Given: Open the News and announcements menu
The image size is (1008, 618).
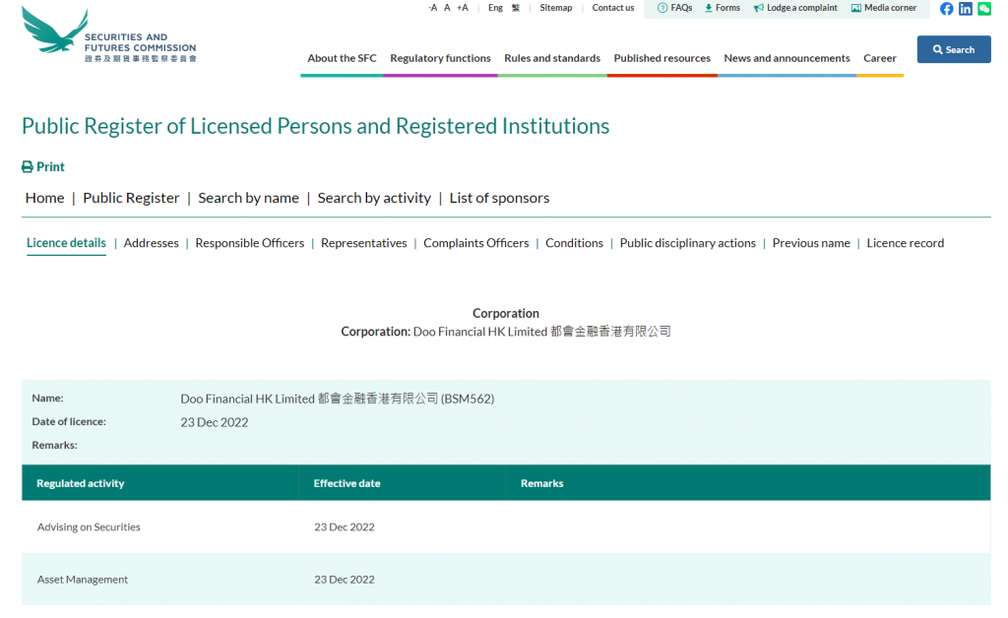Looking at the screenshot, I should pos(787,58).
